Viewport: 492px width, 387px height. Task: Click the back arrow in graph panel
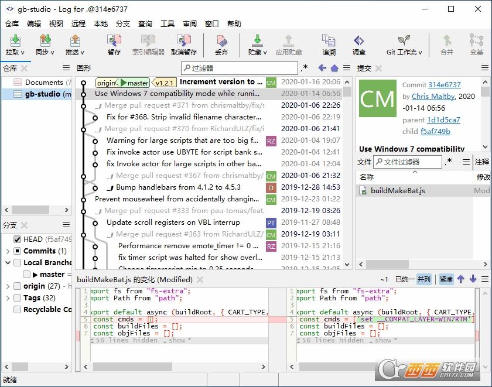coord(322,68)
